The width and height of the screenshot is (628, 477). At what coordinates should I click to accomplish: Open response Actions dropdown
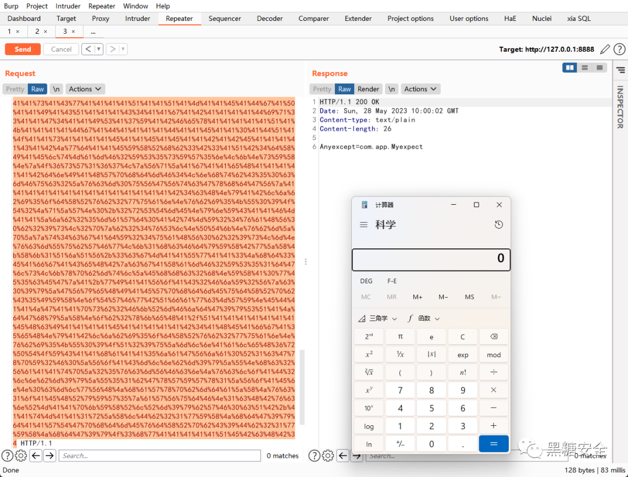click(x=420, y=89)
